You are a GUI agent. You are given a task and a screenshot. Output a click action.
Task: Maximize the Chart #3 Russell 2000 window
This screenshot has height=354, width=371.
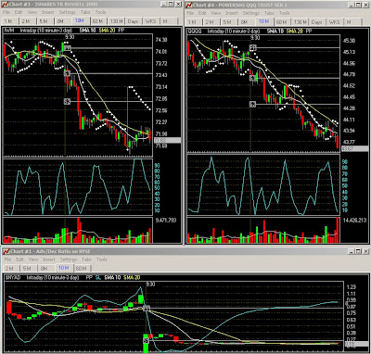(x=172, y=4)
